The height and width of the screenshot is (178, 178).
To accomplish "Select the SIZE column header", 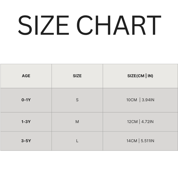I will point(77,76).
